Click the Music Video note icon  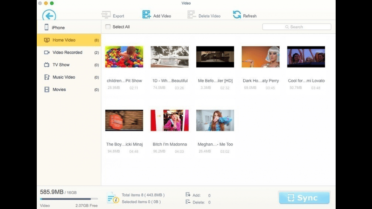(x=47, y=77)
